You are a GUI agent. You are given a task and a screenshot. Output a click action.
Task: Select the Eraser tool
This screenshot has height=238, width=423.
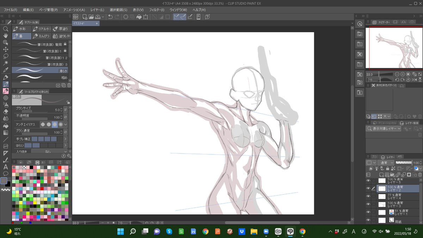6,111
